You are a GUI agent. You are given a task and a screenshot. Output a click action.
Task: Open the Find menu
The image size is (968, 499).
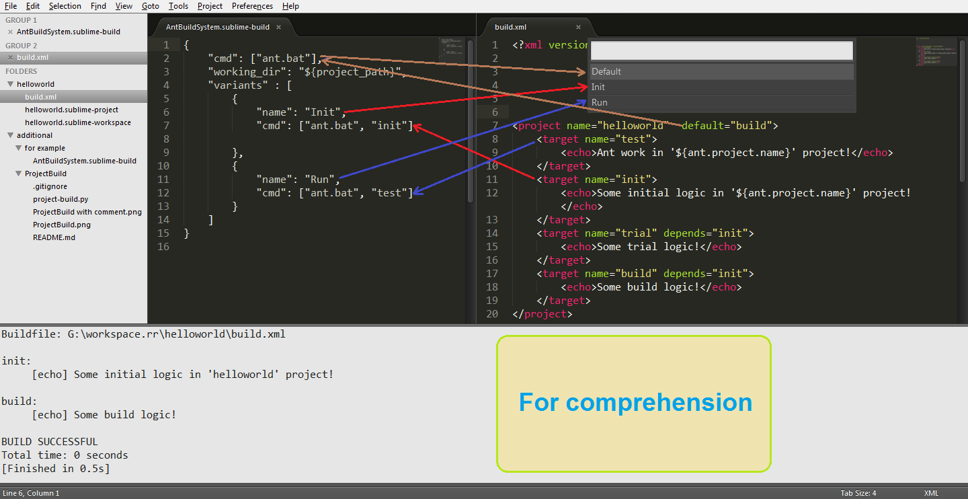tap(98, 6)
